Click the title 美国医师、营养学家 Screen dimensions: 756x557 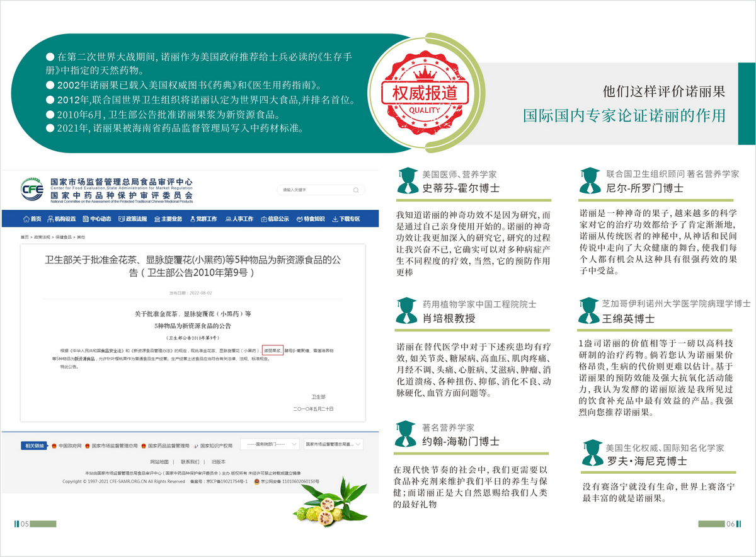[460, 174]
